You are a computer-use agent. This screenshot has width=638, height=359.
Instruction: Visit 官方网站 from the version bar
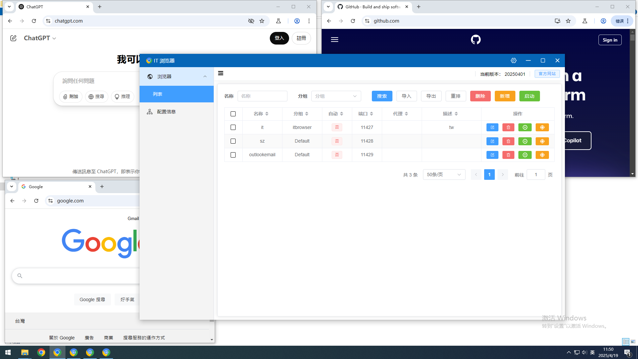(x=547, y=74)
